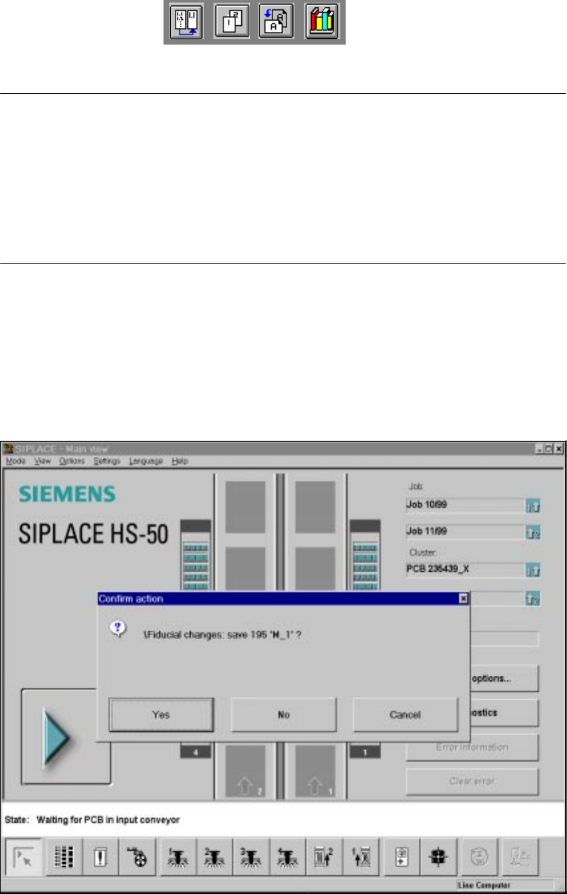
Task: Click conveyor 1 output arrow area
Action: coord(315,772)
